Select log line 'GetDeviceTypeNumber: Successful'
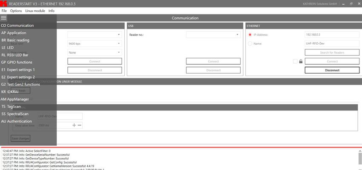The height and width of the screenshot is (170, 362). click(35, 159)
